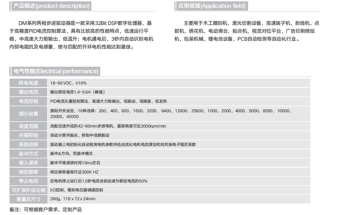Select the product description paragraph starting "DM系列两相步进驱动器"

pos(81,35)
